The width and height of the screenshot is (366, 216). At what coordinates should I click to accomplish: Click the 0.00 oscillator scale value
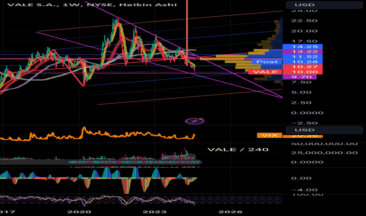pos(301,178)
